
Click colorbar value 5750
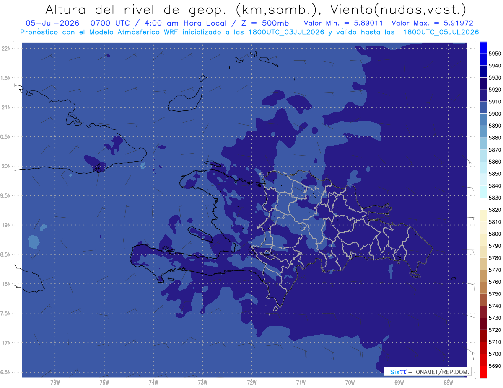(495, 294)
